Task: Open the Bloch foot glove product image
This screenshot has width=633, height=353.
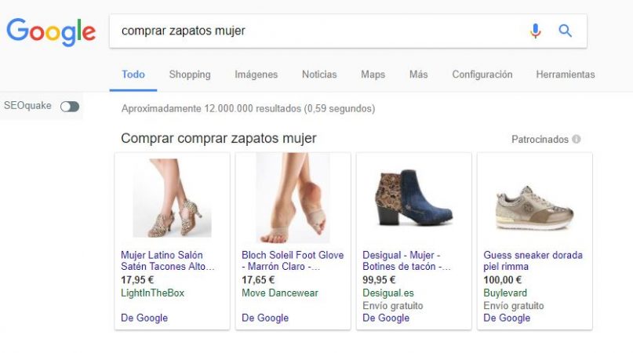Action: point(293,198)
